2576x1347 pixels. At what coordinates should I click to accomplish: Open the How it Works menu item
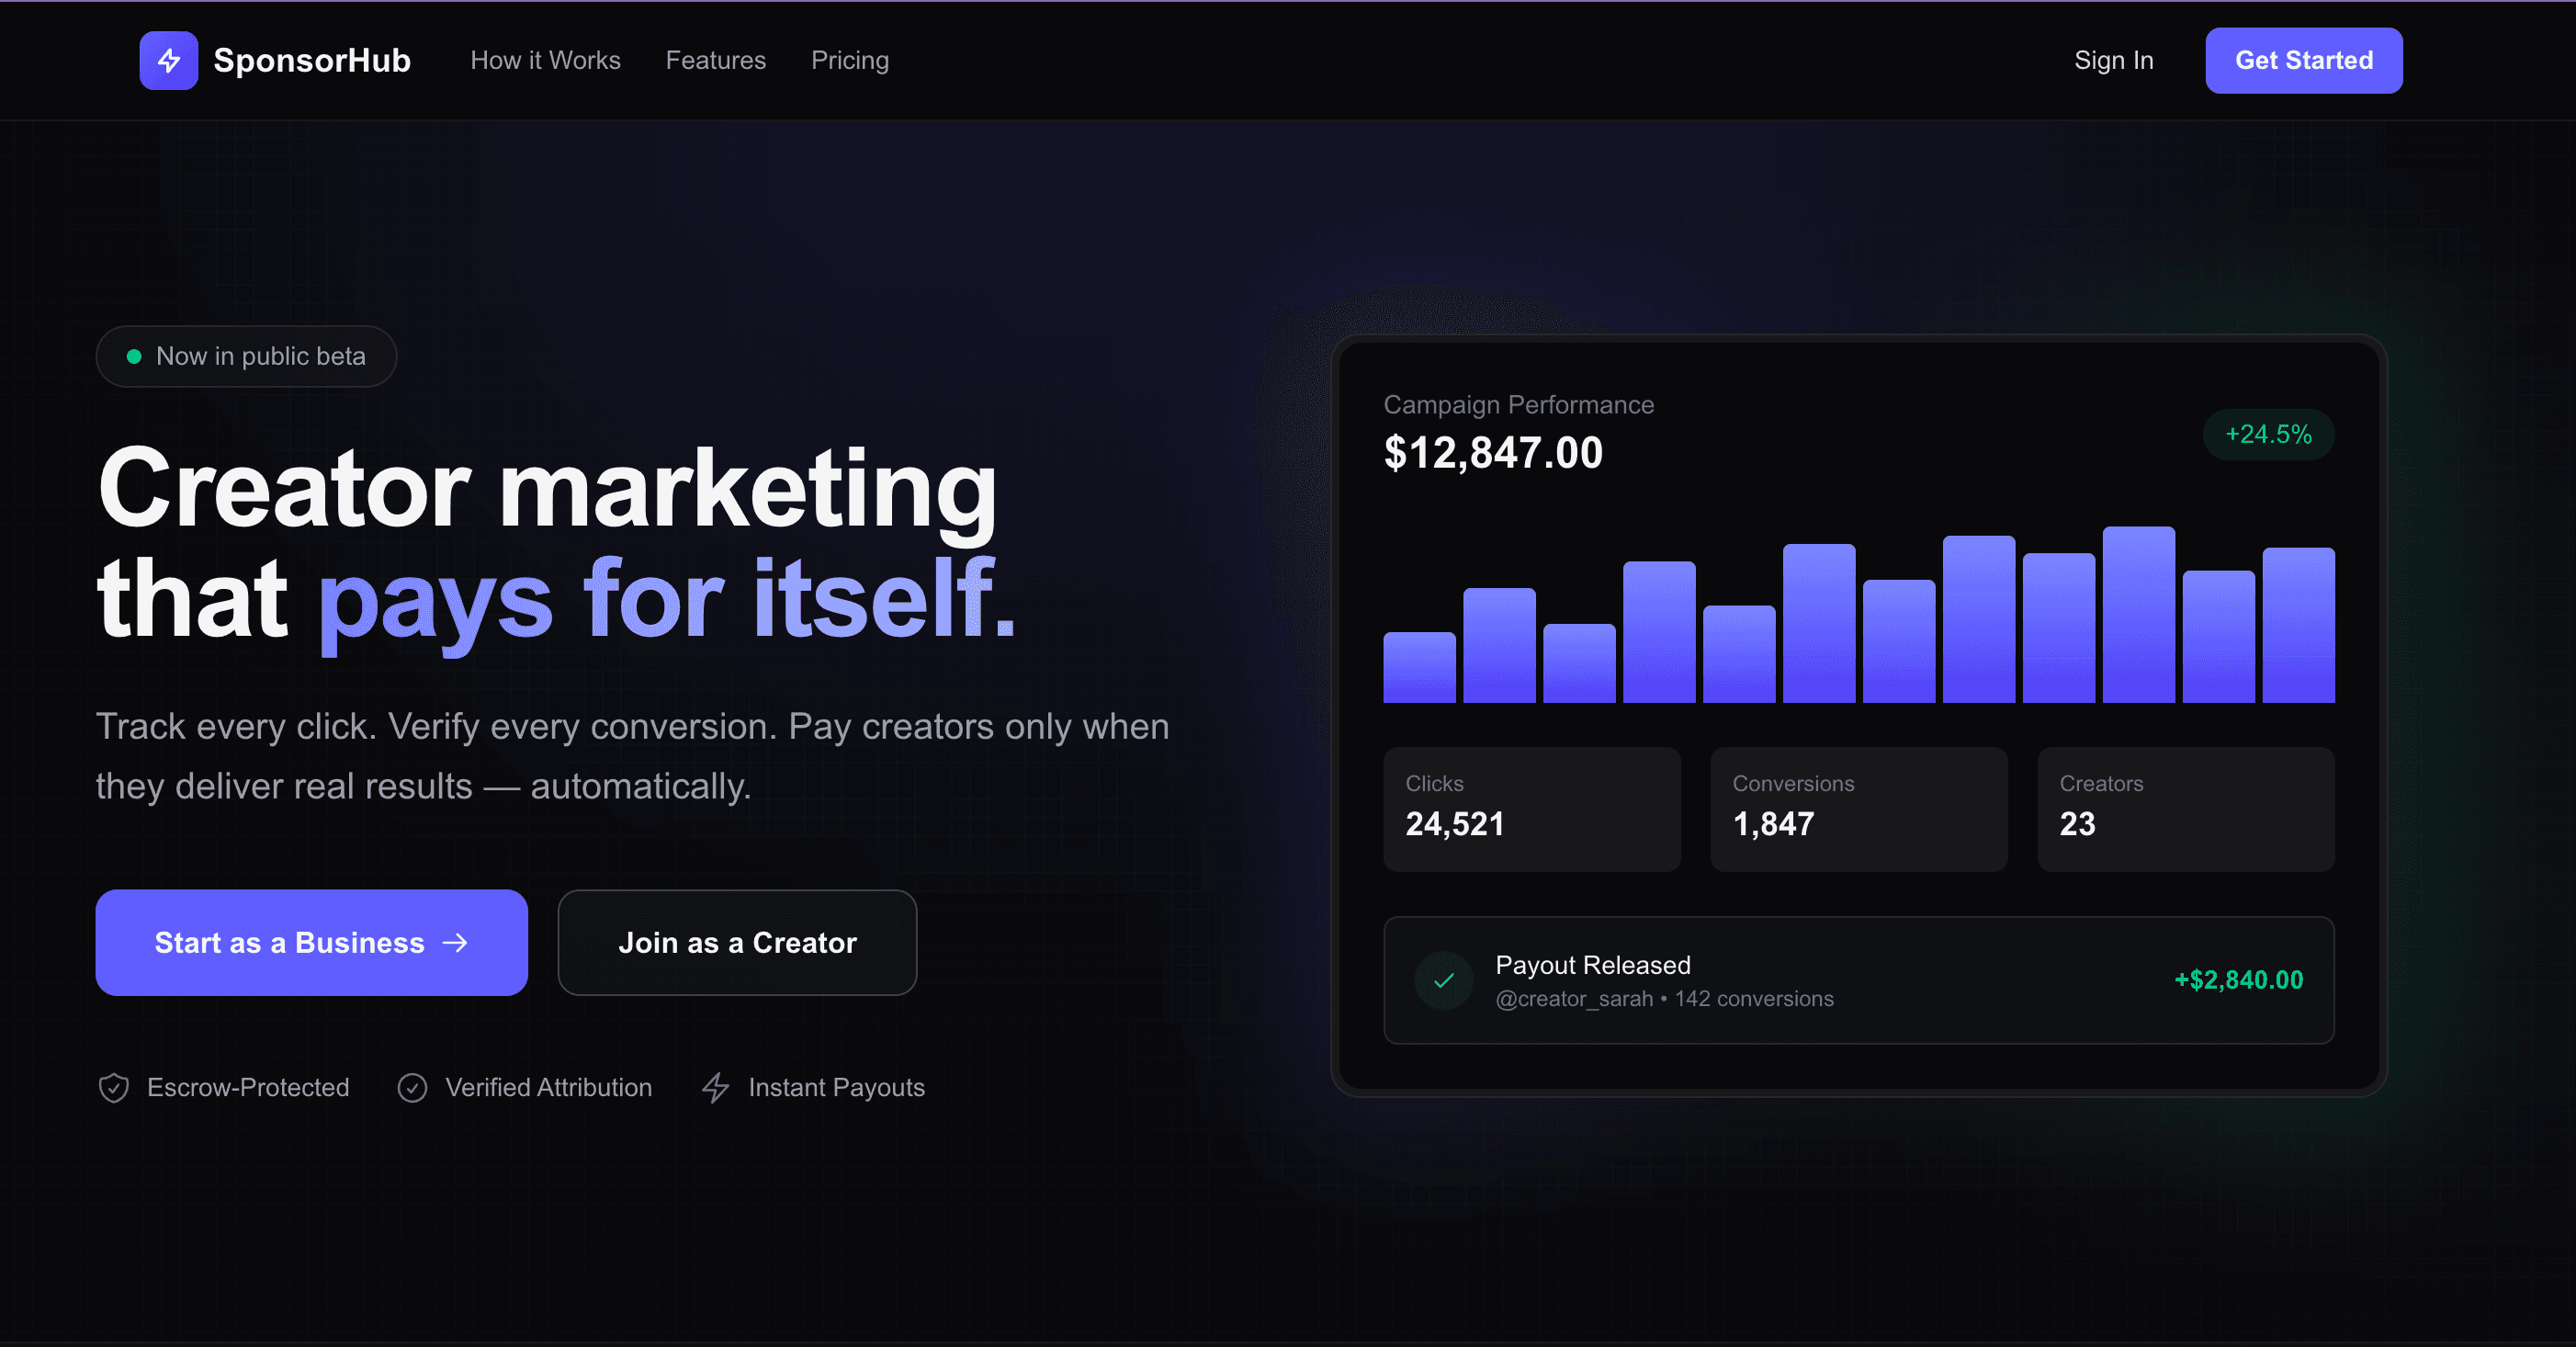coord(545,60)
